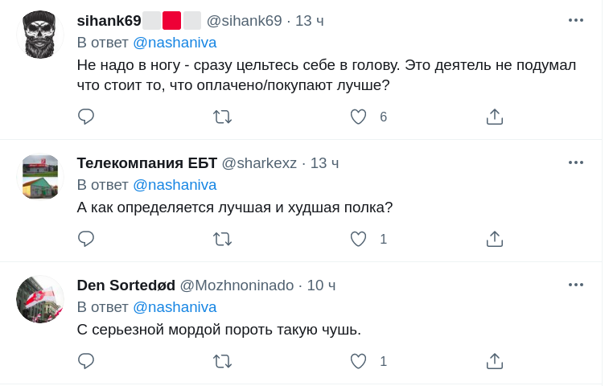Reply to sihank69's tweet
609x386 pixels.
pyautogui.click(x=86, y=117)
